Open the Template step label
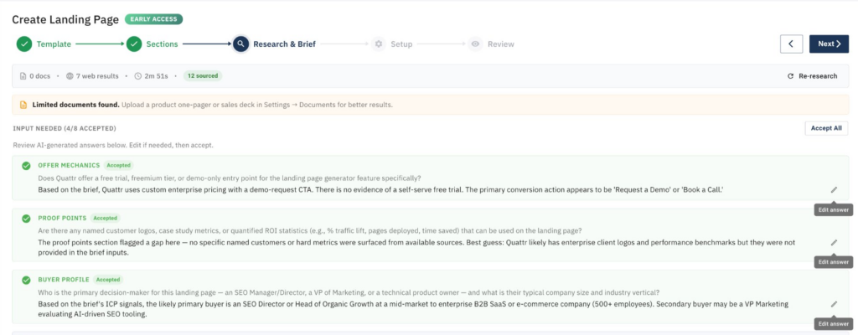Viewport: 858px width, 335px height. click(54, 44)
